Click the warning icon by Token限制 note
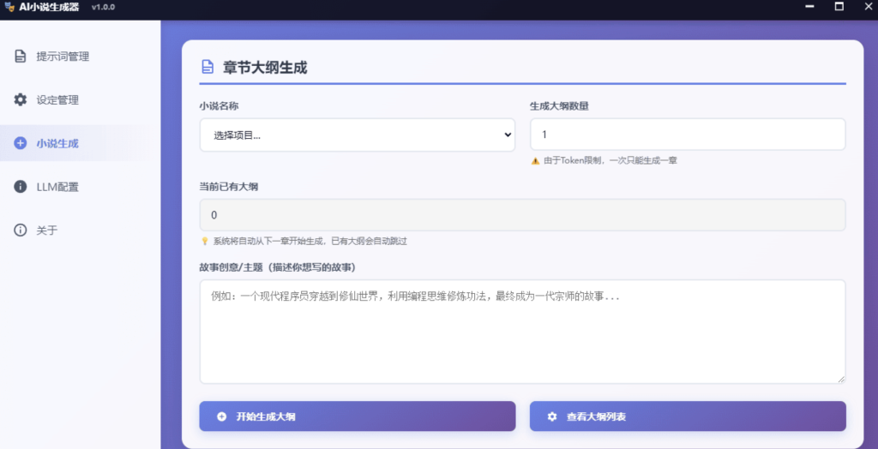Viewport: 878px width, 449px height. coord(535,161)
